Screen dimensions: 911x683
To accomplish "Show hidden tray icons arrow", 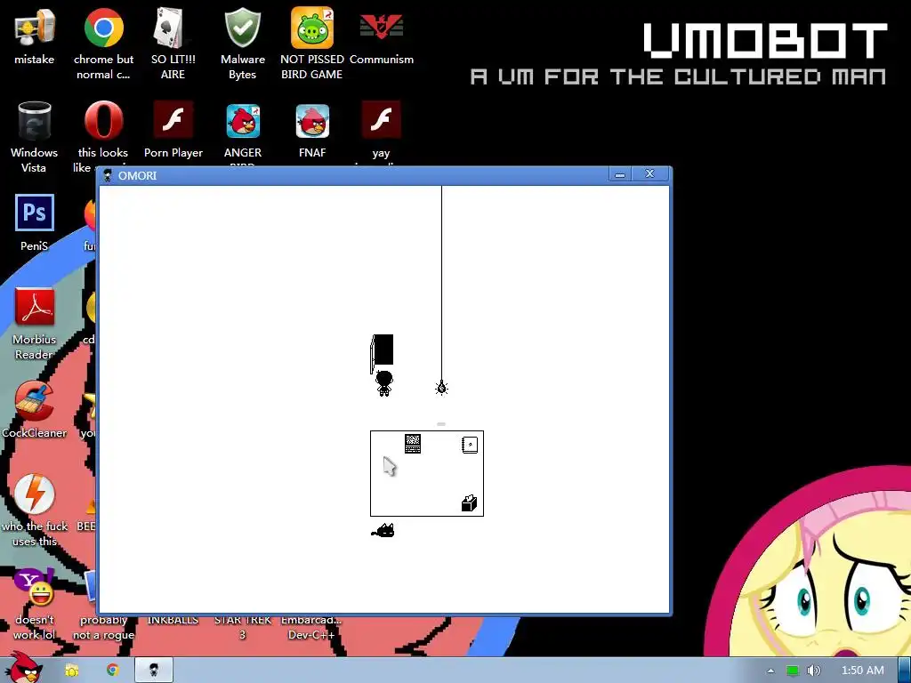I will point(770,671).
